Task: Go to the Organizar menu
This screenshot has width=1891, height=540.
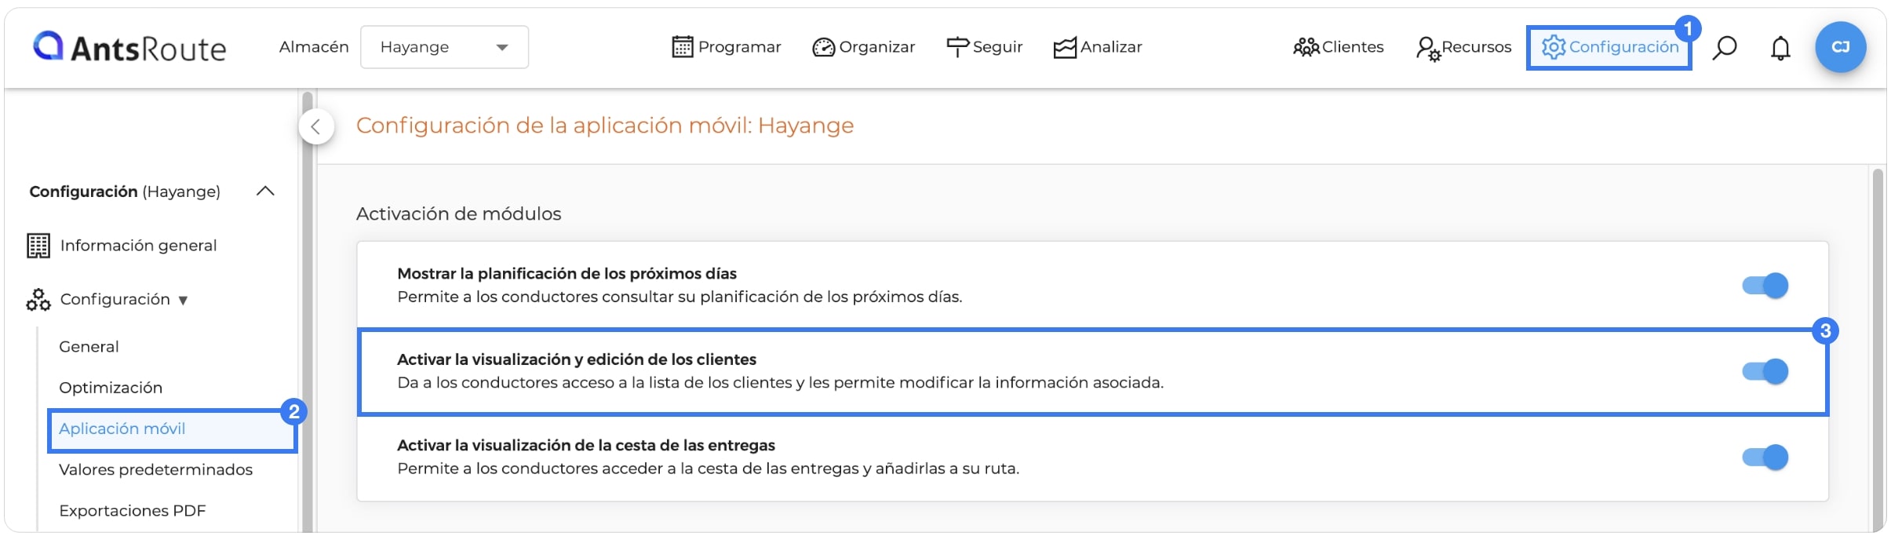Action: [876, 47]
